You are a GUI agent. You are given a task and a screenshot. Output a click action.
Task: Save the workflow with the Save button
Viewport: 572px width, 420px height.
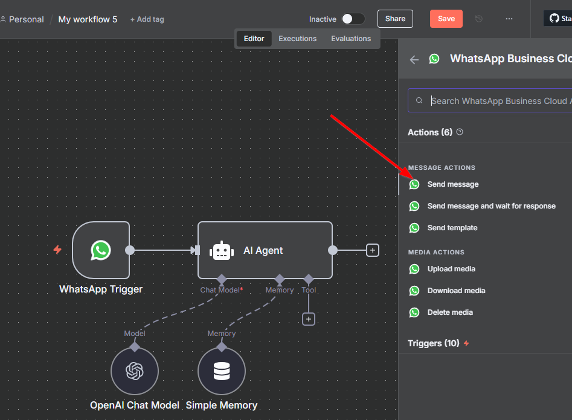[446, 19]
